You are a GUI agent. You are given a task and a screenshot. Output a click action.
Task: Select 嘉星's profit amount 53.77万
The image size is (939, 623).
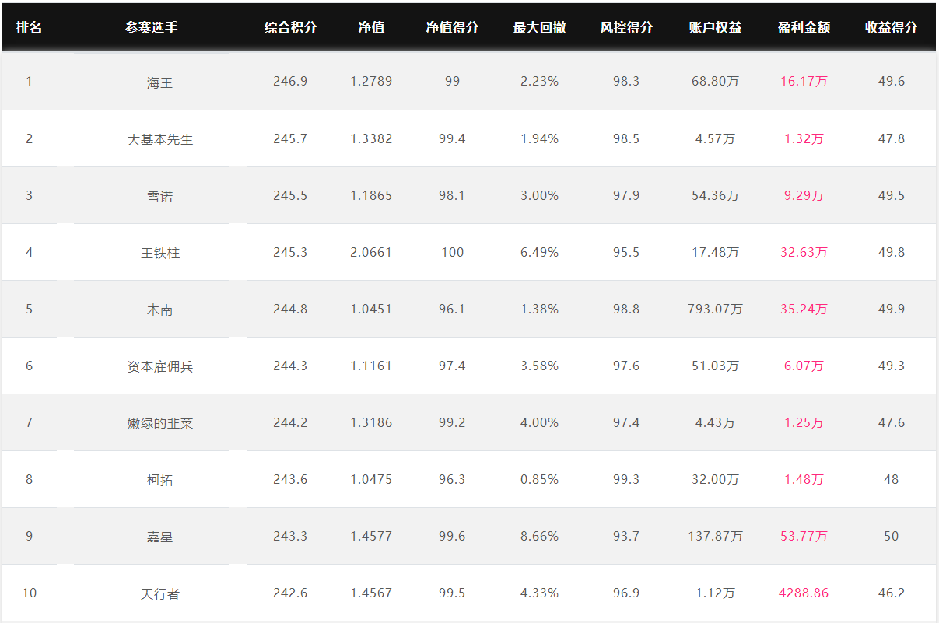[x=804, y=536]
